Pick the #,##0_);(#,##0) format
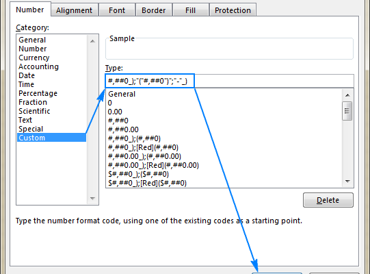The image size is (370, 274). click(224, 138)
